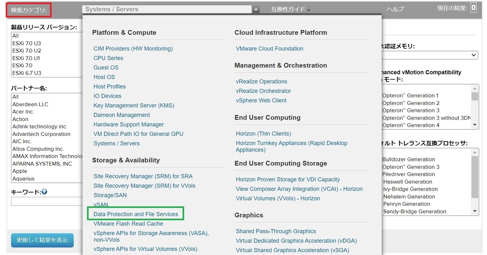
Task: Select vSphere APIs for Storage Awareness (VASA)
Action: 151,237
